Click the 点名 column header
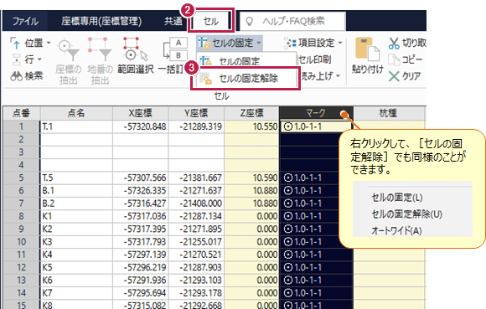Screen dimensions: 486x309 pyautogui.click(x=76, y=113)
